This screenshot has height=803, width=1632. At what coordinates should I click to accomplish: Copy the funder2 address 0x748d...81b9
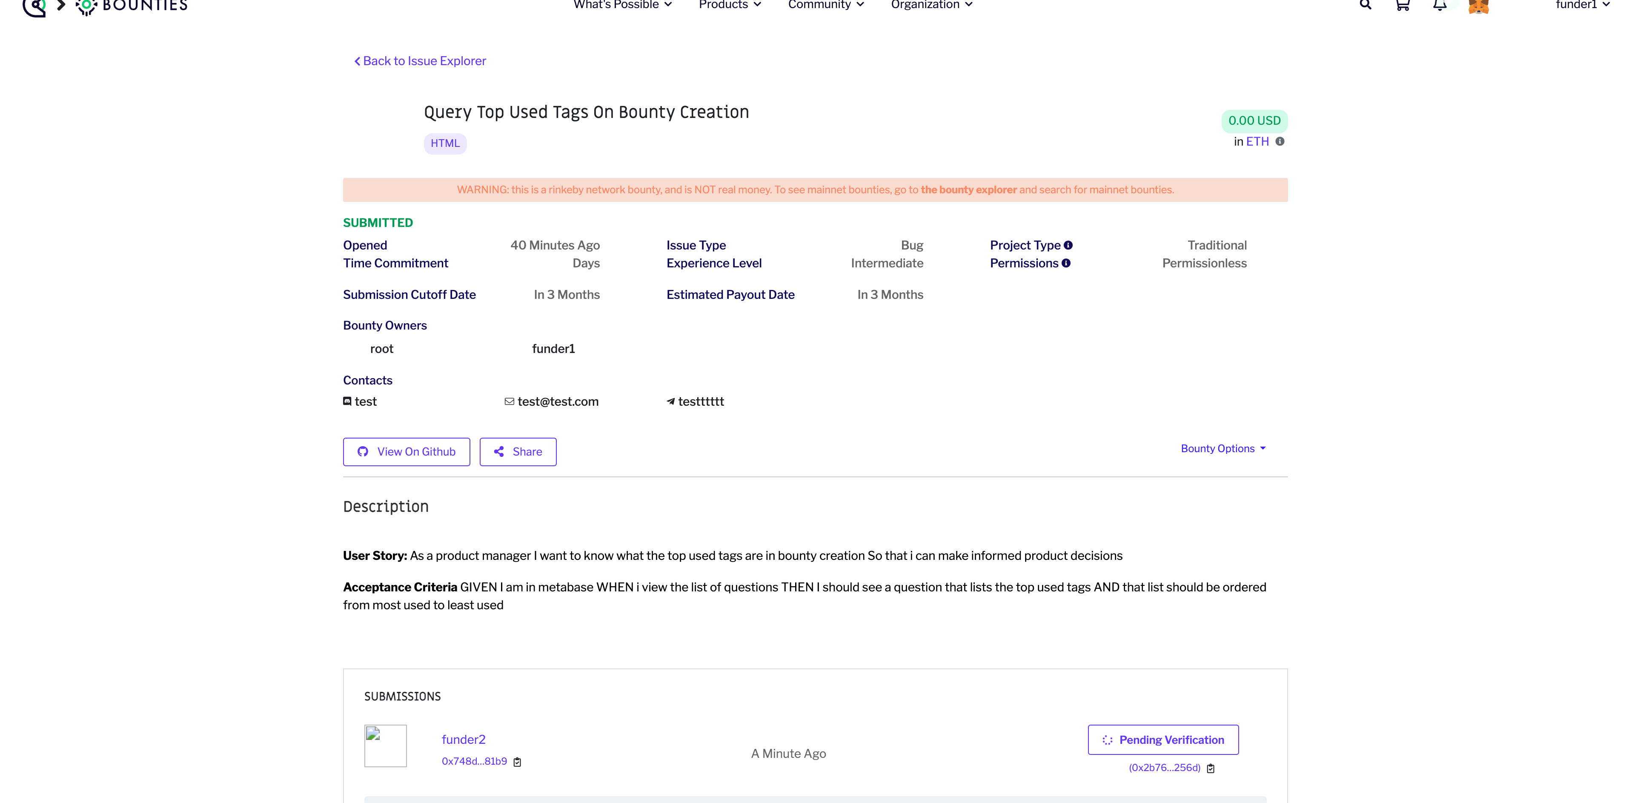click(x=517, y=762)
